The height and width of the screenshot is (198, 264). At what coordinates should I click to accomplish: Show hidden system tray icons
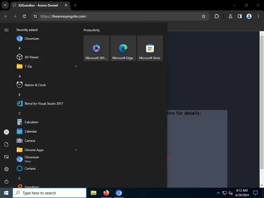point(218,193)
